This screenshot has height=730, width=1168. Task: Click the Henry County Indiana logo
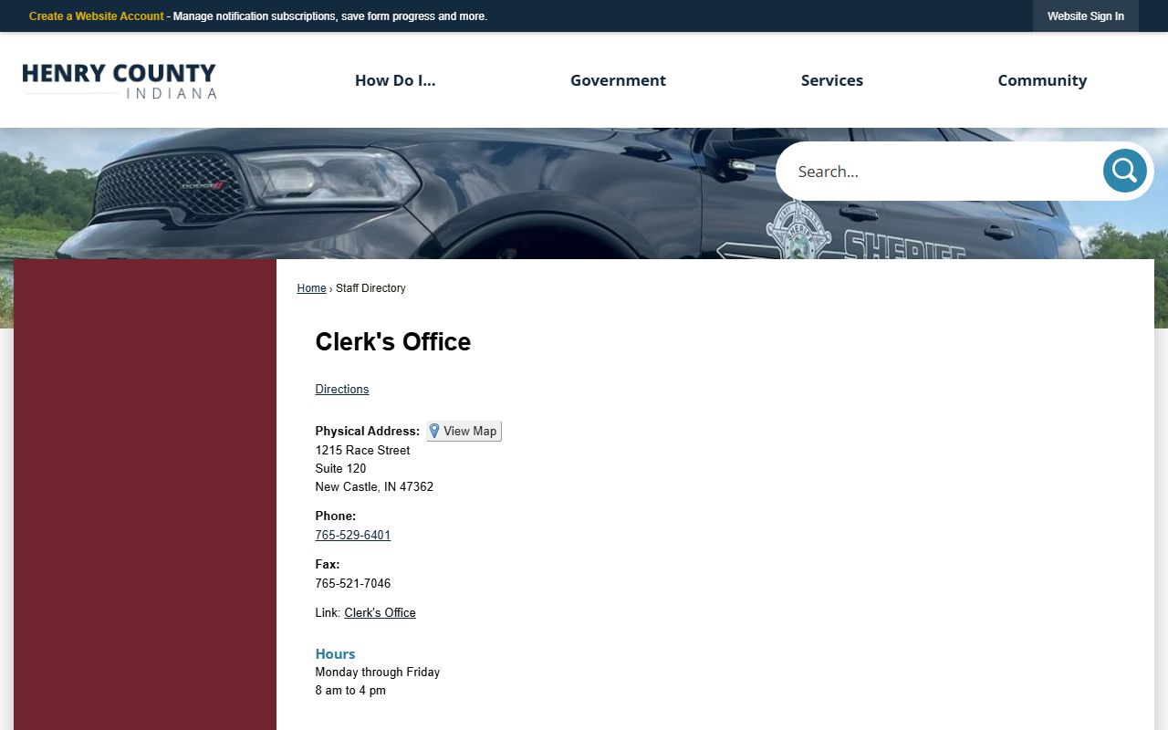tap(120, 80)
